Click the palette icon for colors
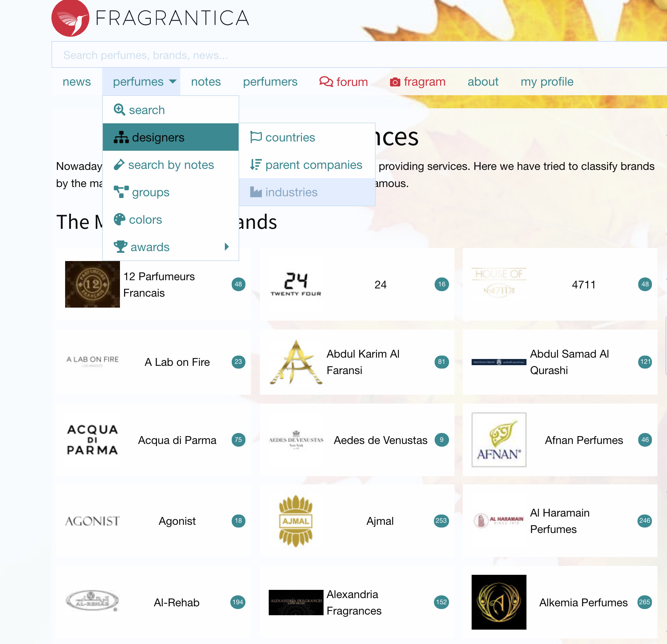Viewport: 667px width, 644px height. click(120, 220)
